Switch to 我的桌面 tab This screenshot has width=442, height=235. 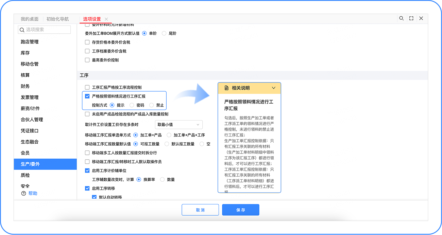coord(30,19)
